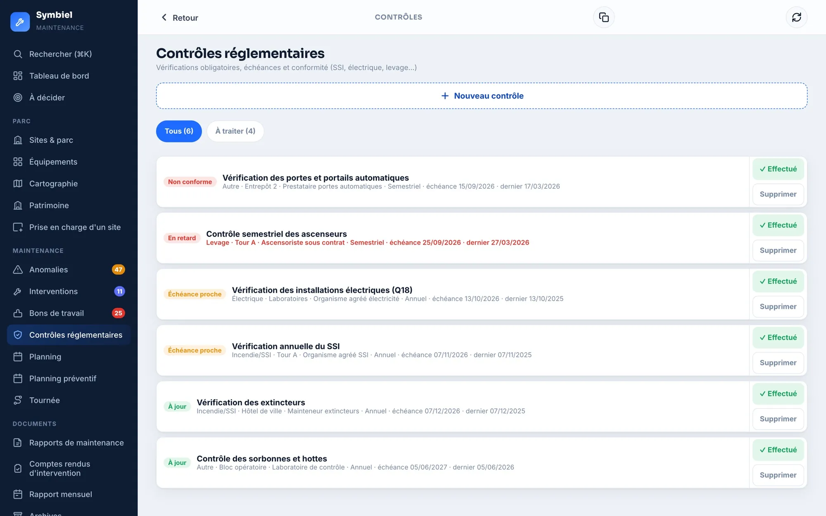Click the Sites & parc building icon

click(18, 140)
